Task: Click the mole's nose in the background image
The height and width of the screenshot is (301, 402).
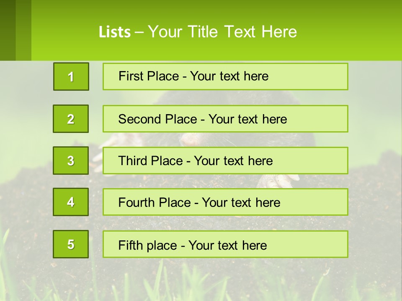Action: click(188, 140)
